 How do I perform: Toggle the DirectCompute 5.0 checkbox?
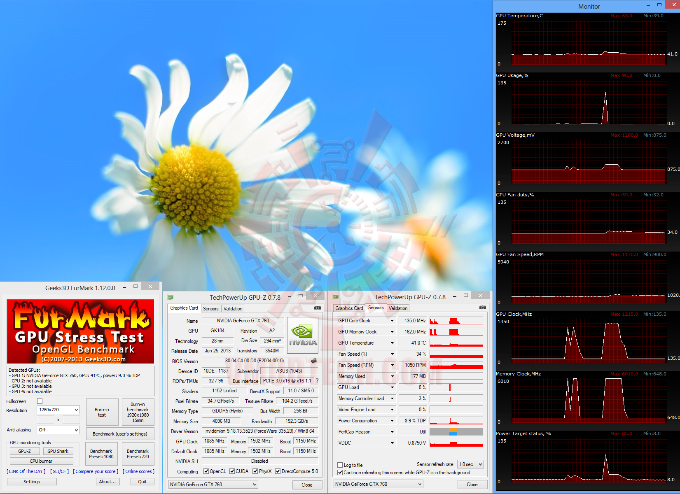(x=278, y=471)
